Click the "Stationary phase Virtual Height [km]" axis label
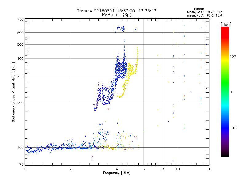The image size is (246, 184). pyautogui.click(x=14, y=92)
